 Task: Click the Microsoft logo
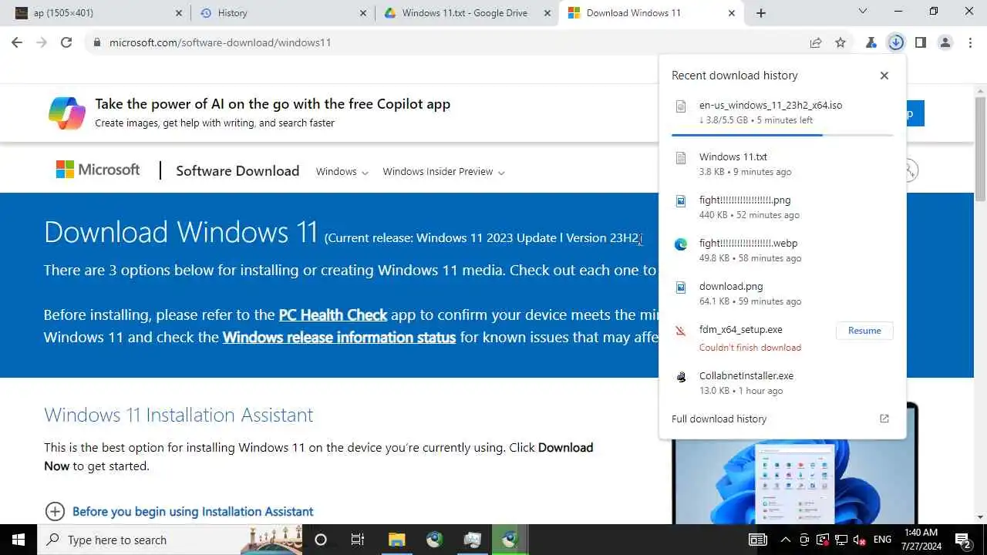click(x=98, y=170)
